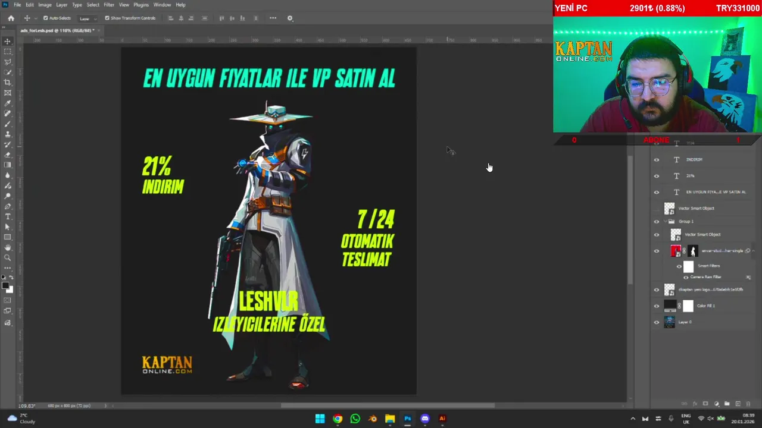Viewport: 762px width, 428px height.
Task: Open the Window menu
Action: coord(162,5)
